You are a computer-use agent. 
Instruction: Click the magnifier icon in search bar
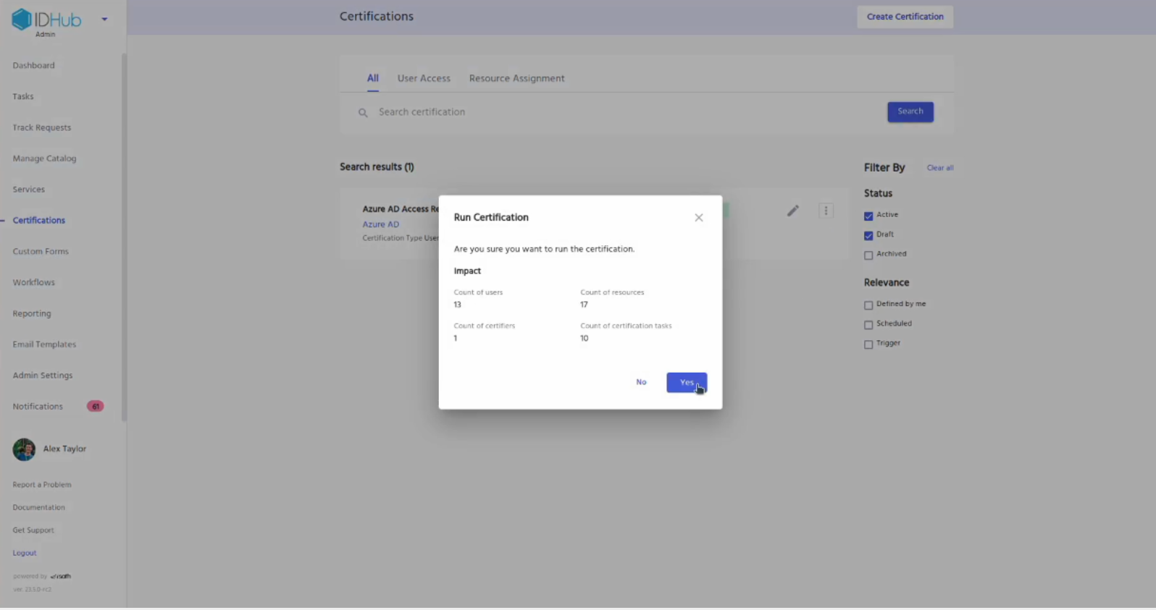tap(363, 113)
